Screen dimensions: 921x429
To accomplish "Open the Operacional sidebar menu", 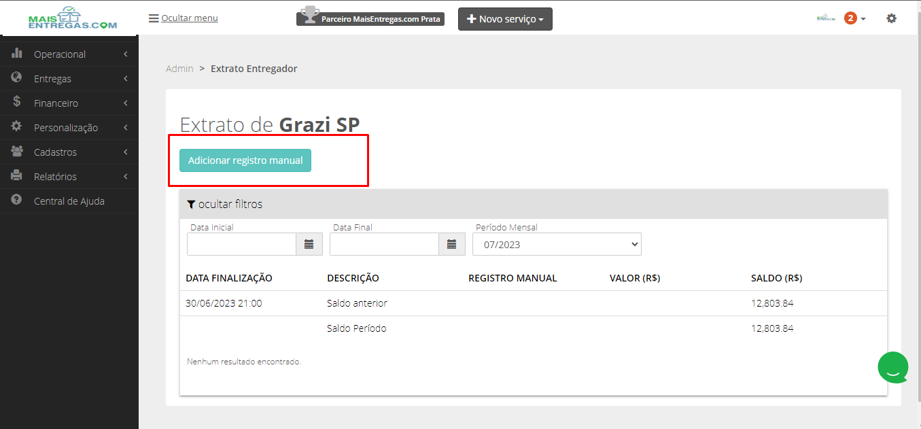I will pyautogui.click(x=69, y=54).
